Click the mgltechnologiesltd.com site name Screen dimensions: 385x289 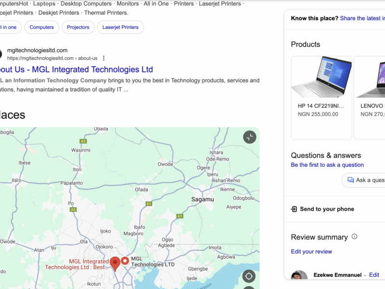tap(38, 51)
